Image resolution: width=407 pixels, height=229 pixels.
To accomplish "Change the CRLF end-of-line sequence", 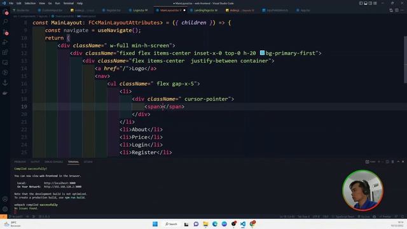I will pos(326,216).
